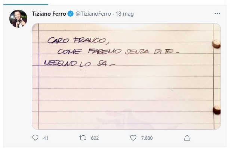Retweet using the retweet arrows icon
The width and height of the screenshot is (231, 148).
(x=83, y=138)
